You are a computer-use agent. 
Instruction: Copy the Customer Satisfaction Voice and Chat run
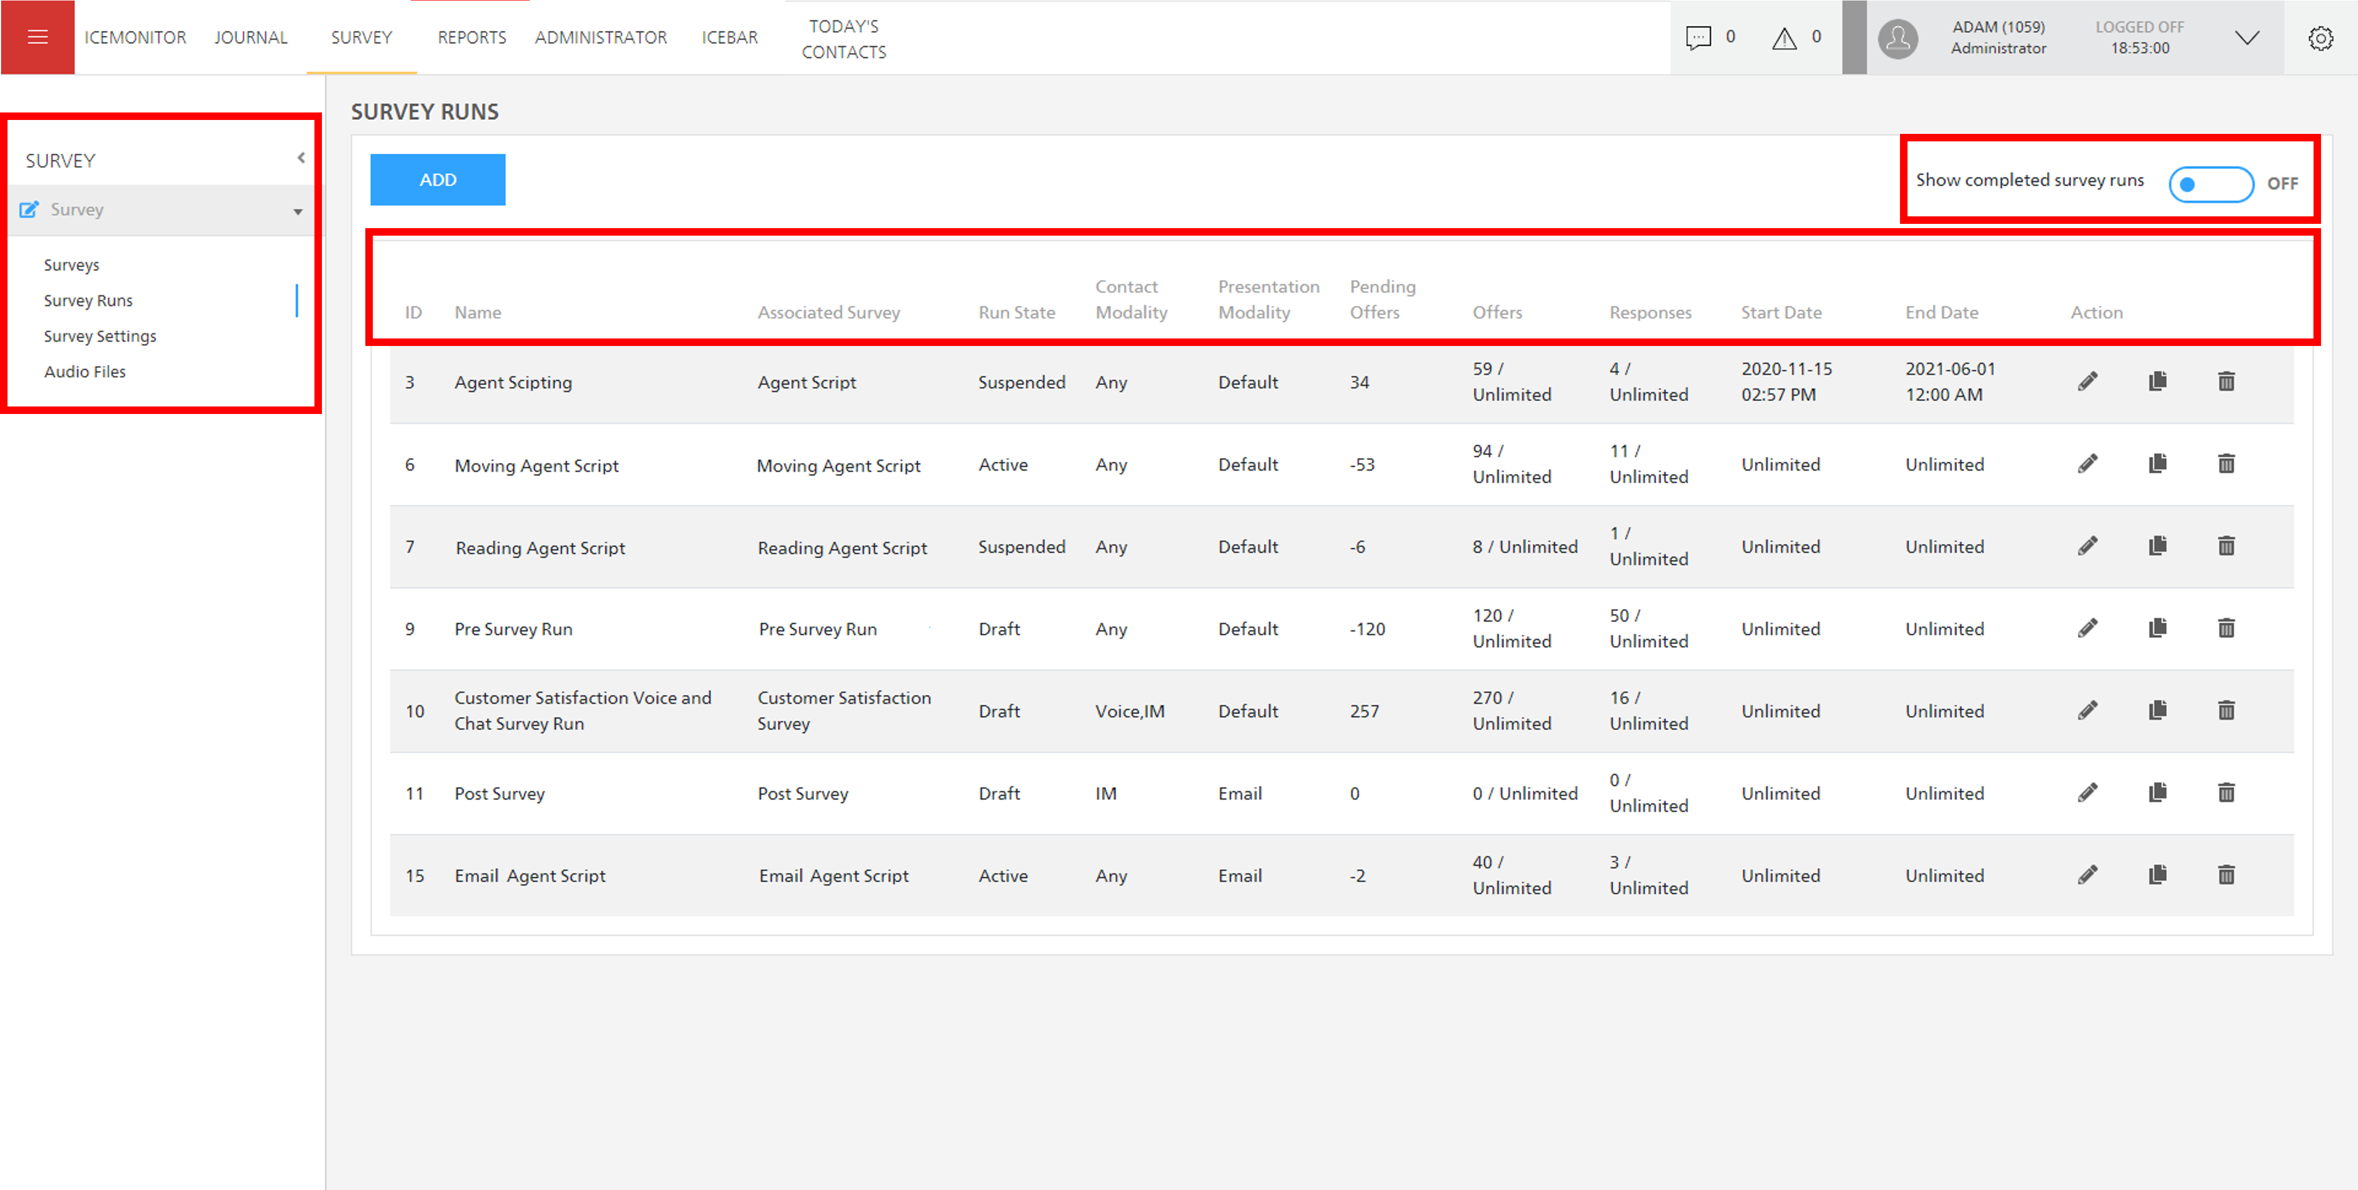2158,710
